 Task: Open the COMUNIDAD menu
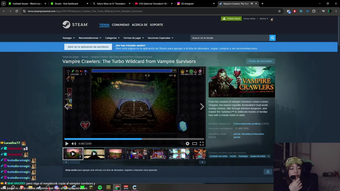pyautogui.click(x=121, y=25)
